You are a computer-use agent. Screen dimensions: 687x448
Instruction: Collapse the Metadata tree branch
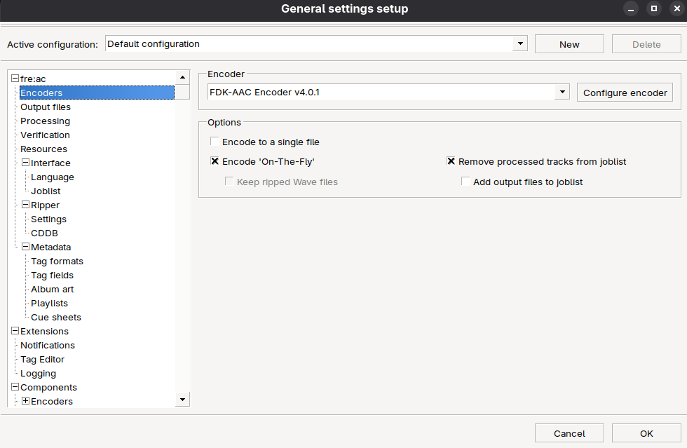(x=25, y=247)
